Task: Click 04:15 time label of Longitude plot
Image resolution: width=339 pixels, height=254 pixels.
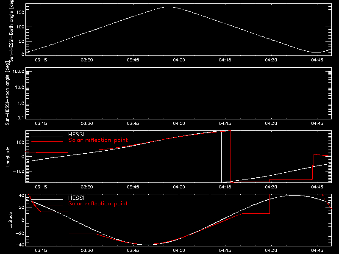Action: coord(225,187)
